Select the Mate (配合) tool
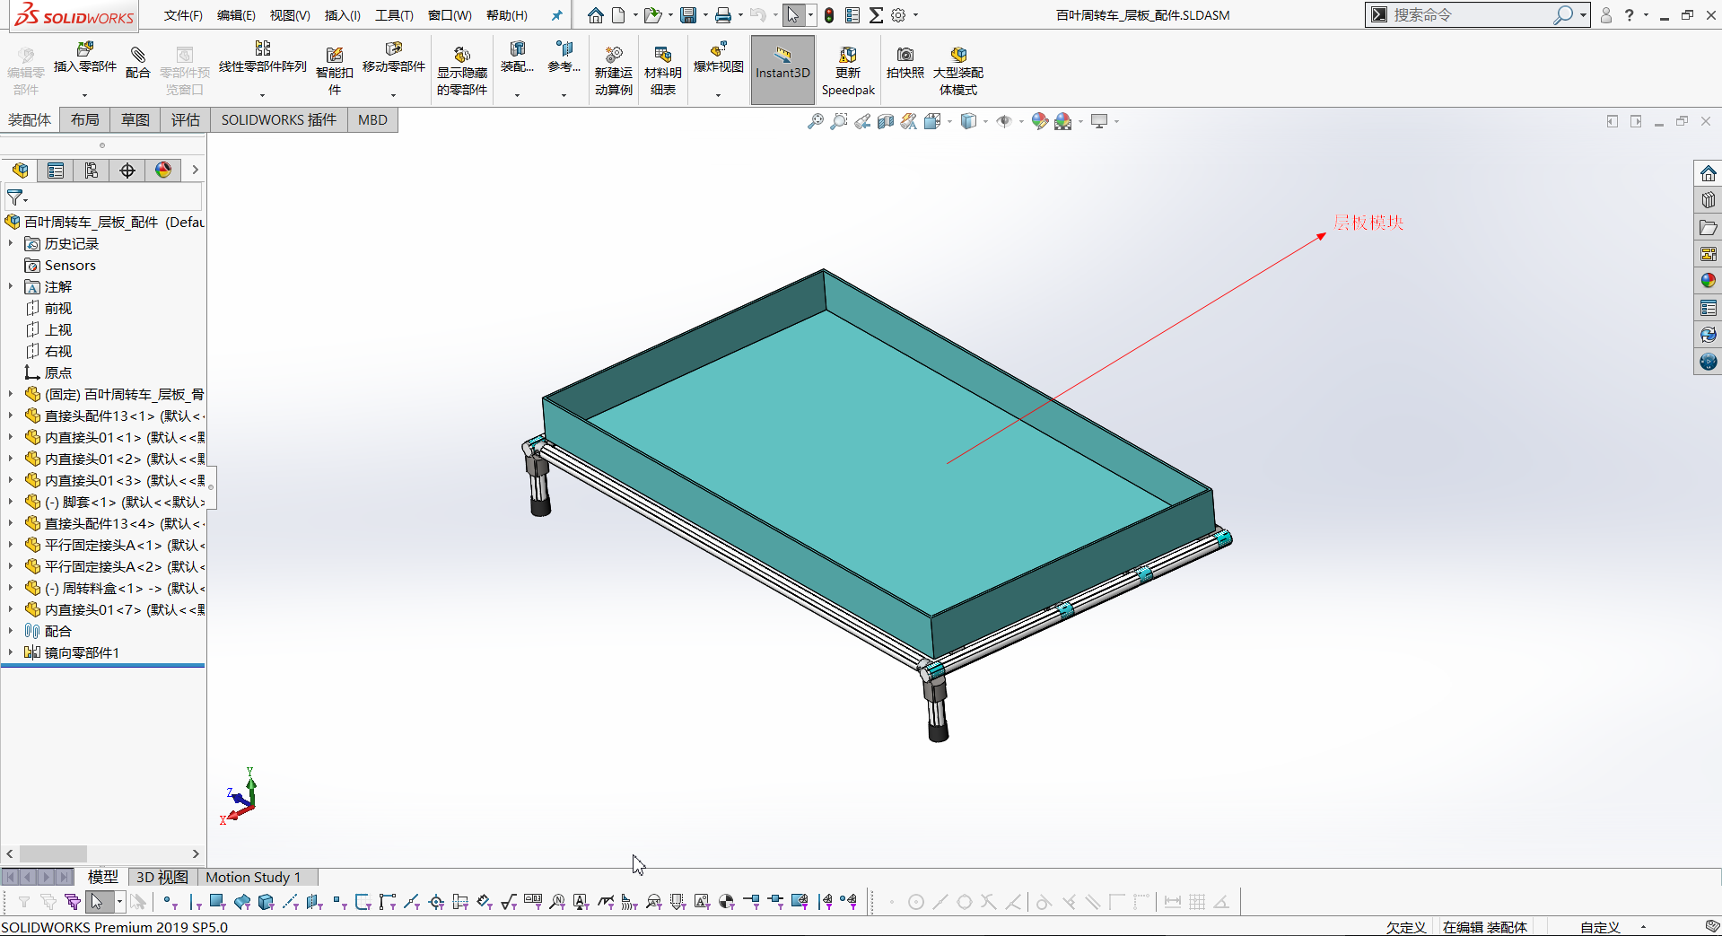The image size is (1722, 936). (137, 63)
